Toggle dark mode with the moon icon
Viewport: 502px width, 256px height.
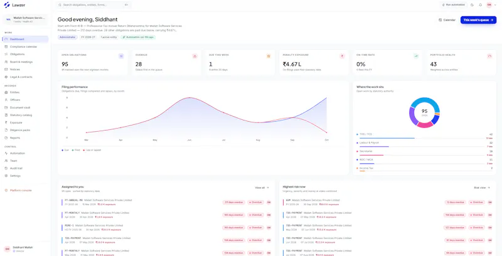click(472, 5)
